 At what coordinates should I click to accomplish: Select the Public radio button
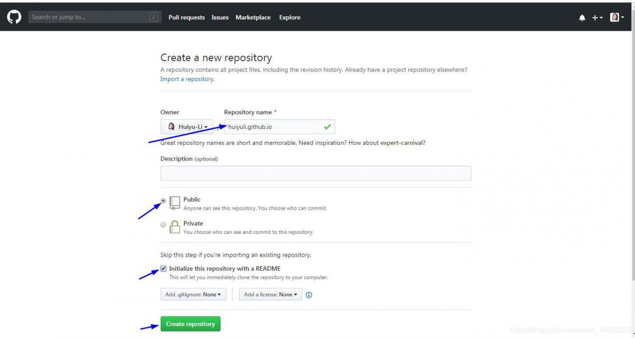click(163, 201)
